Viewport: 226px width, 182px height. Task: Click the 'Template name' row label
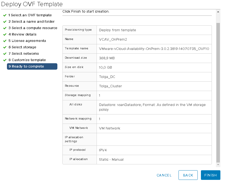76,48
